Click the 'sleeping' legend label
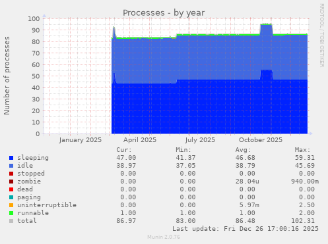 pos(33,158)
